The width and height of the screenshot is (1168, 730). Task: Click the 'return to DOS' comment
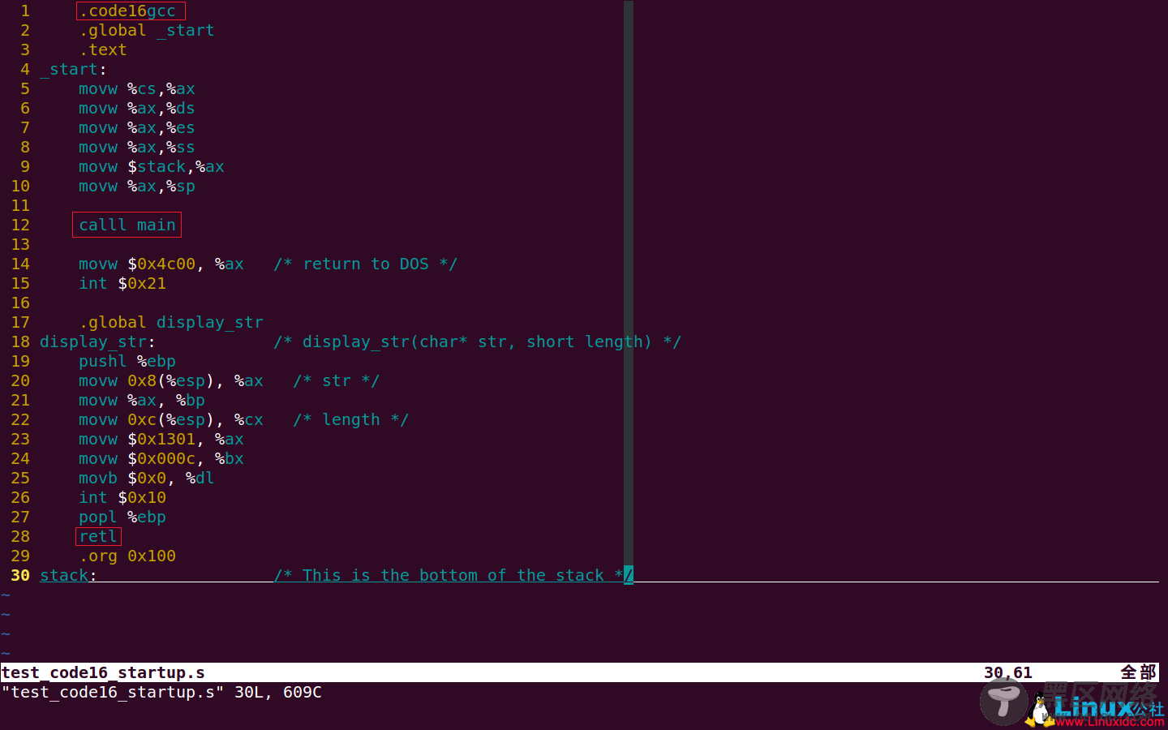click(x=366, y=264)
